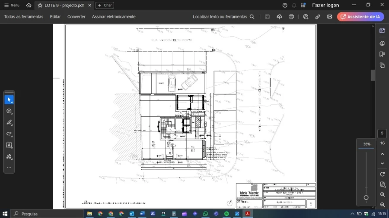
Task: Activate the text box tool
Action: (x=9, y=145)
